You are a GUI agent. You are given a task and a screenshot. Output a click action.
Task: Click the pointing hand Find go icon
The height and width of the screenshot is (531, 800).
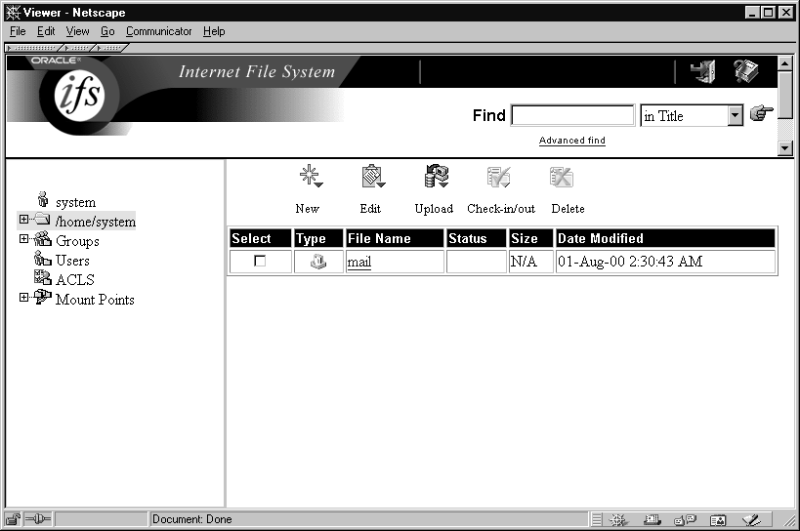[761, 113]
